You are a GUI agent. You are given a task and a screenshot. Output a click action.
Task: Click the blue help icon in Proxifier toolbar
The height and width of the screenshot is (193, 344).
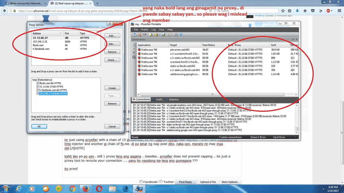181,35
